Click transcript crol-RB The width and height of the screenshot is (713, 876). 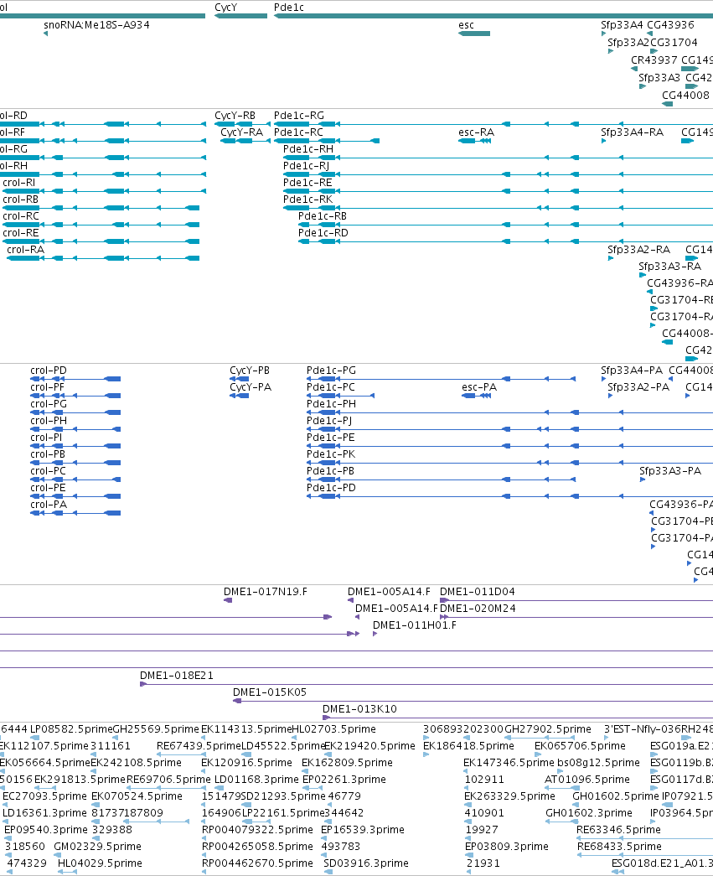(21, 200)
